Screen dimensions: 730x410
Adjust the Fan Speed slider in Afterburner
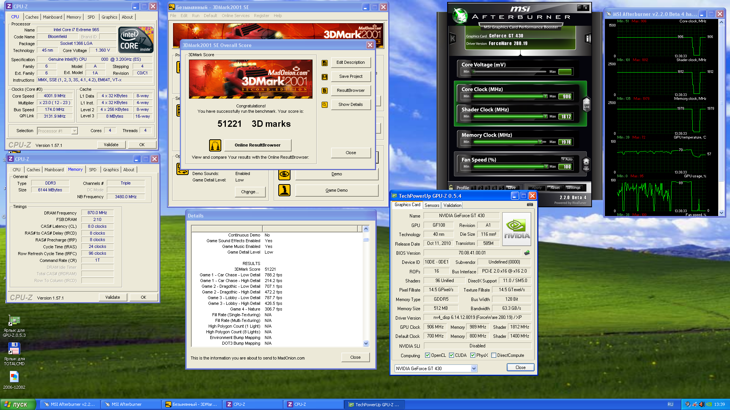(x=510, y=167)
